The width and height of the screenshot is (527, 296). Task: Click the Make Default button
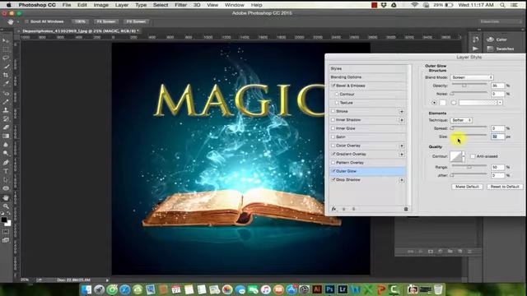(467, 187)
